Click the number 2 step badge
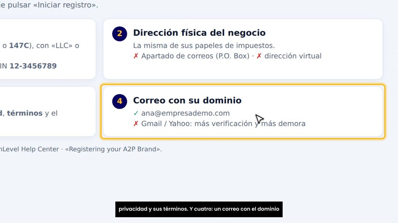Viewport: 398px width, 223px height. [119, 34]
